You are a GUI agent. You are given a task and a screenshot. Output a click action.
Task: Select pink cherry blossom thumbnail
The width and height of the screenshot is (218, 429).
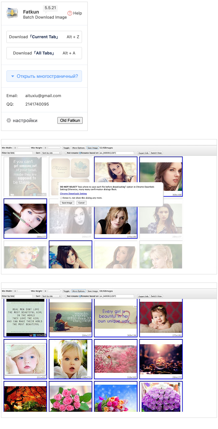pos(116,359)
